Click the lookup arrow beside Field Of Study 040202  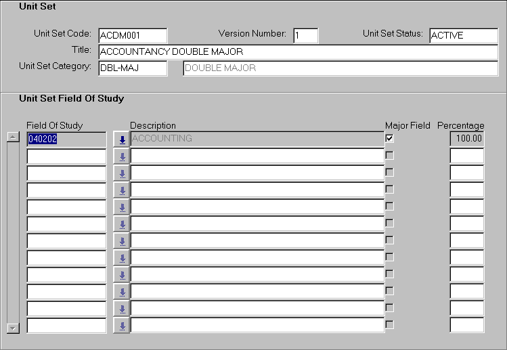[x=122, y=139]
